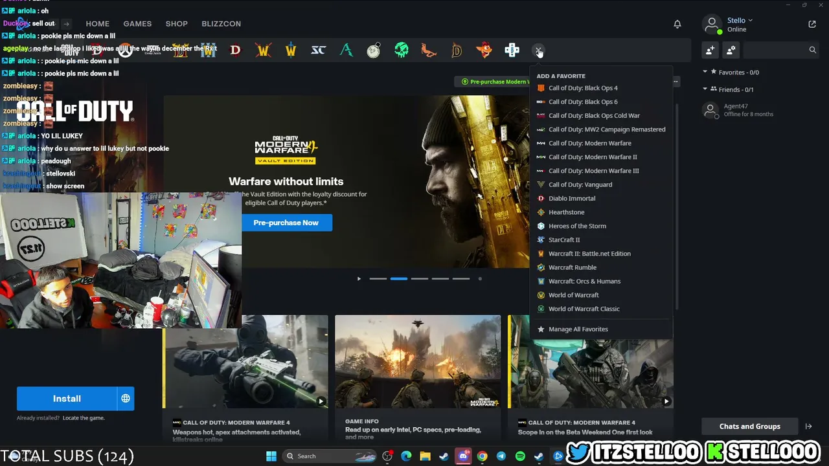Collapse the Friends - 0/1 section
Viewport: 829px width, 466px height.
click(705, 89)
